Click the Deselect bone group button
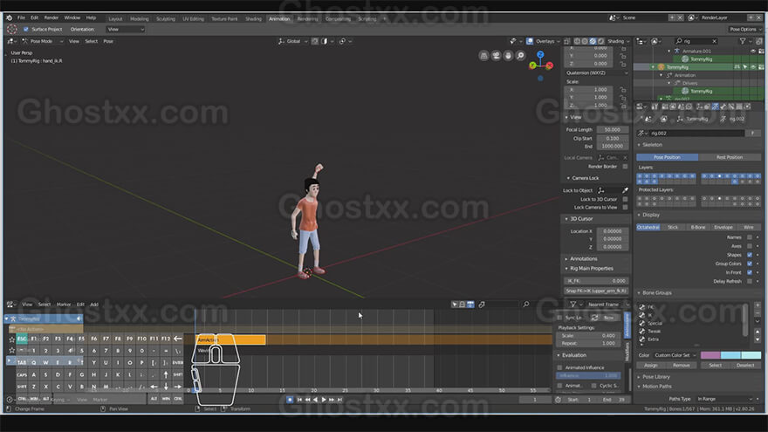Screen dimensions: 768x432 point(745,366)
